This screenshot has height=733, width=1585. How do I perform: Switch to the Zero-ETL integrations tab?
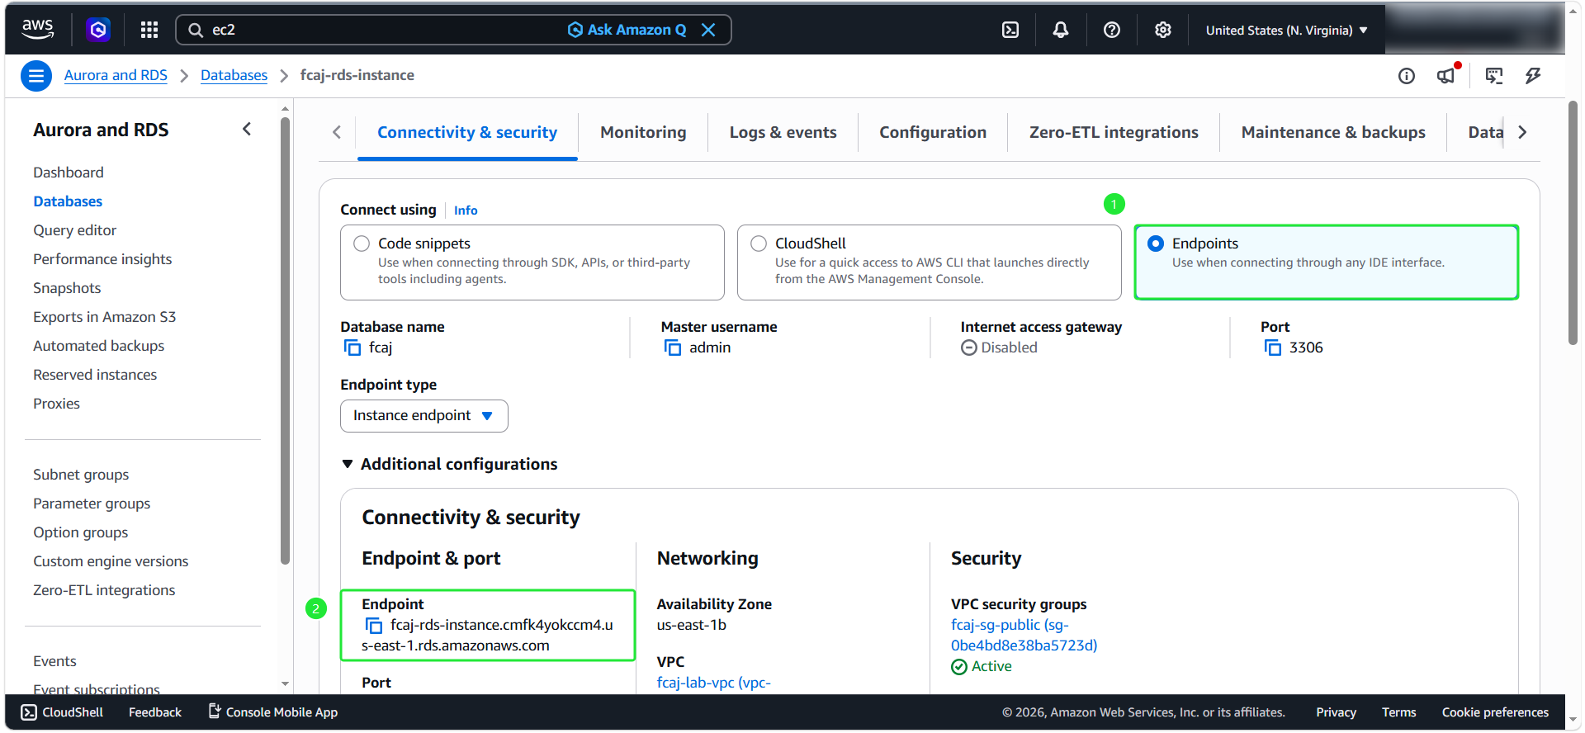(1114, 133)
